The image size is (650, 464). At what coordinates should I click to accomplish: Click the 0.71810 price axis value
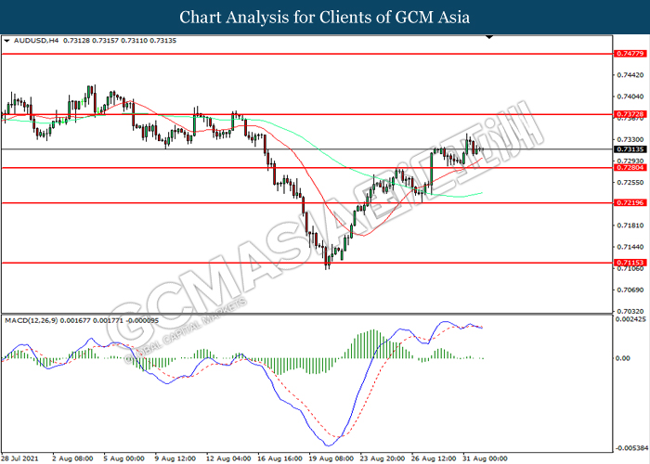coord(630,226)
